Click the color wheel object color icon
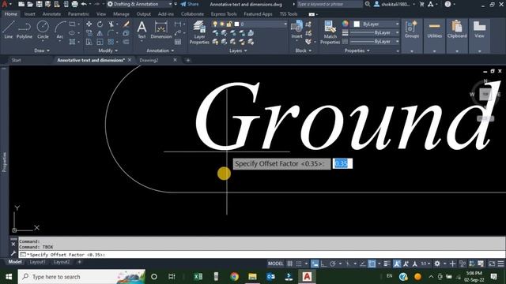Viewport: 506px width, 284px height. click(346, 24)
